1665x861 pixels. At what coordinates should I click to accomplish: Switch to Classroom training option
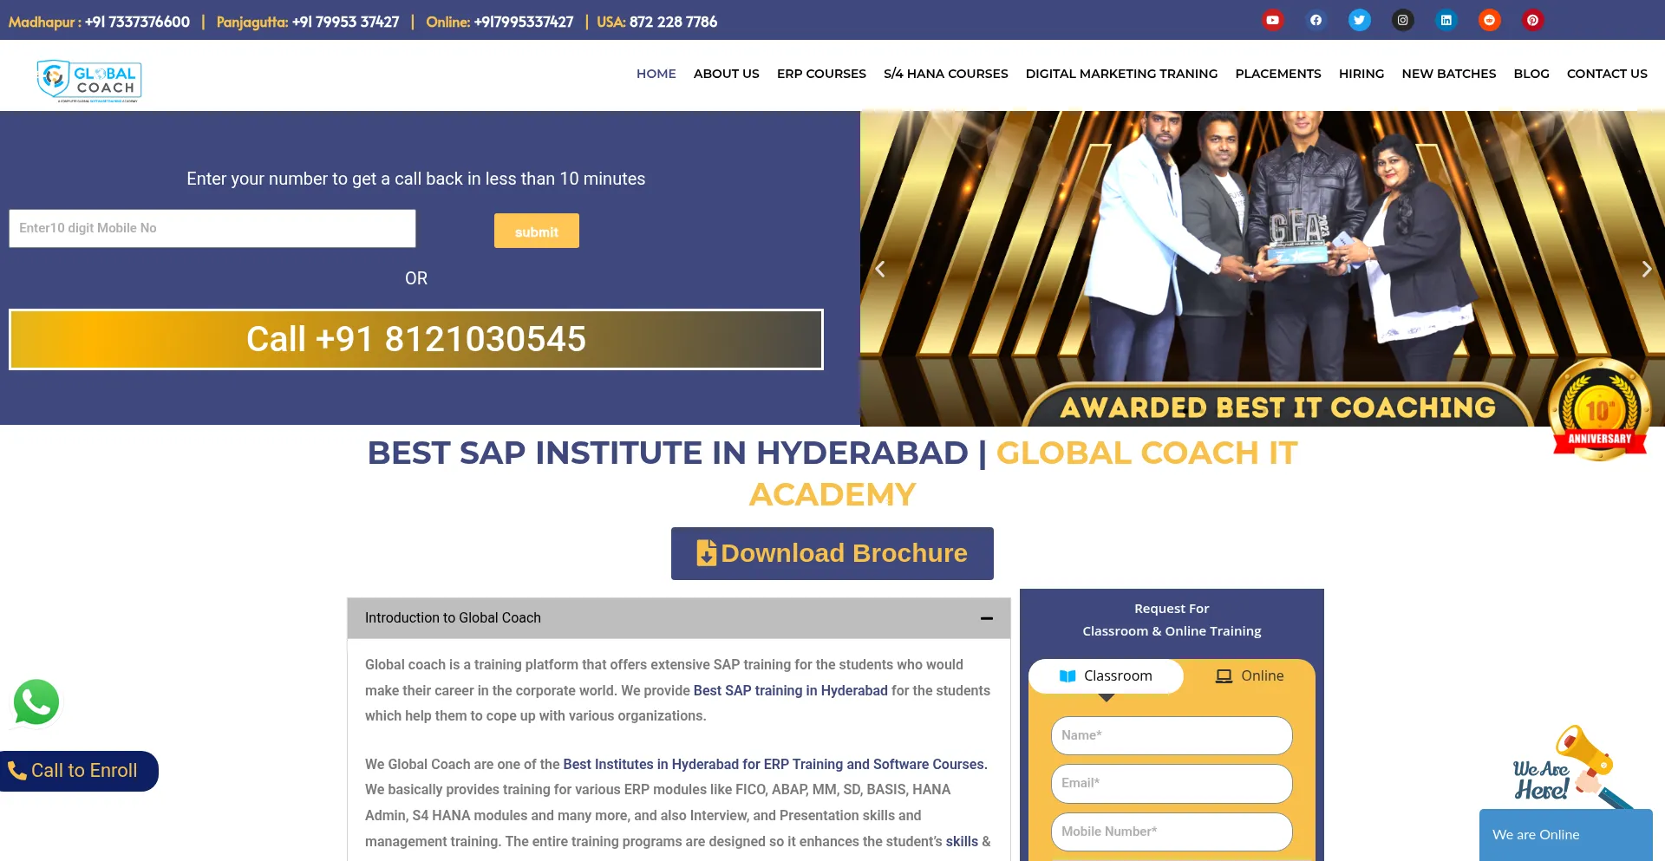[1106, 676]
